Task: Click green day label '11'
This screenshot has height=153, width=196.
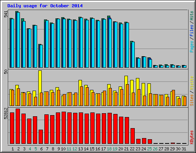Action: (x=69, y=149)
